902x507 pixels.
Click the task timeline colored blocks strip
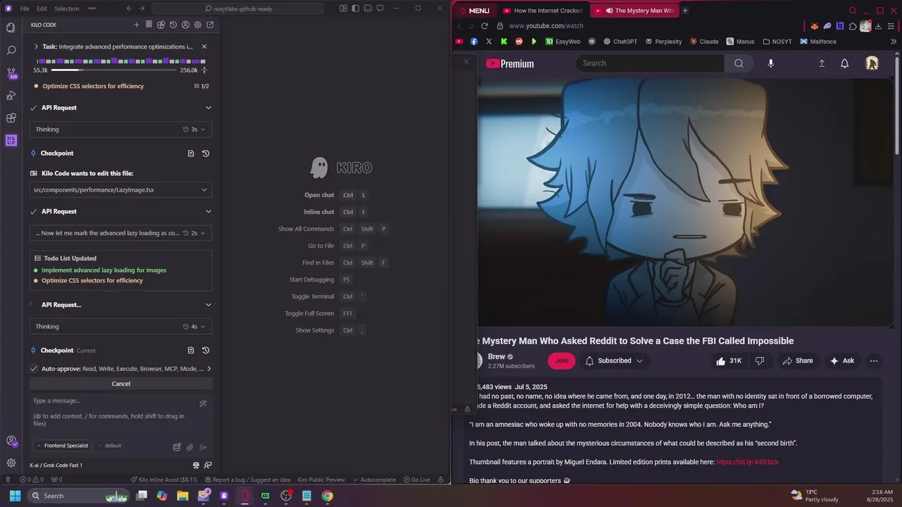(x=121, y=61)
